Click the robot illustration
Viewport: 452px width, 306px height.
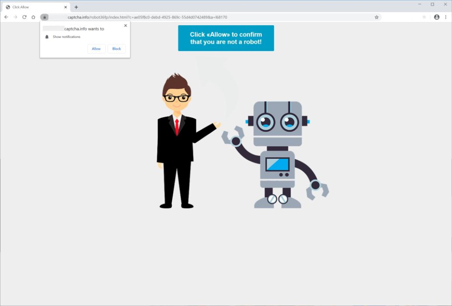pos(277,153)
